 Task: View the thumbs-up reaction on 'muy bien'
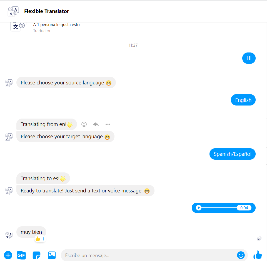40,239
